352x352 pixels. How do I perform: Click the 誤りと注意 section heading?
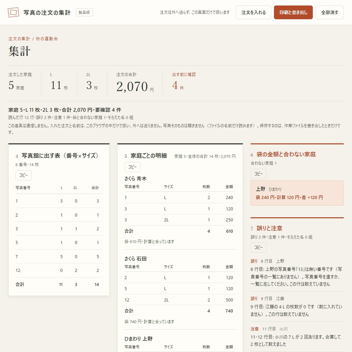269,228
